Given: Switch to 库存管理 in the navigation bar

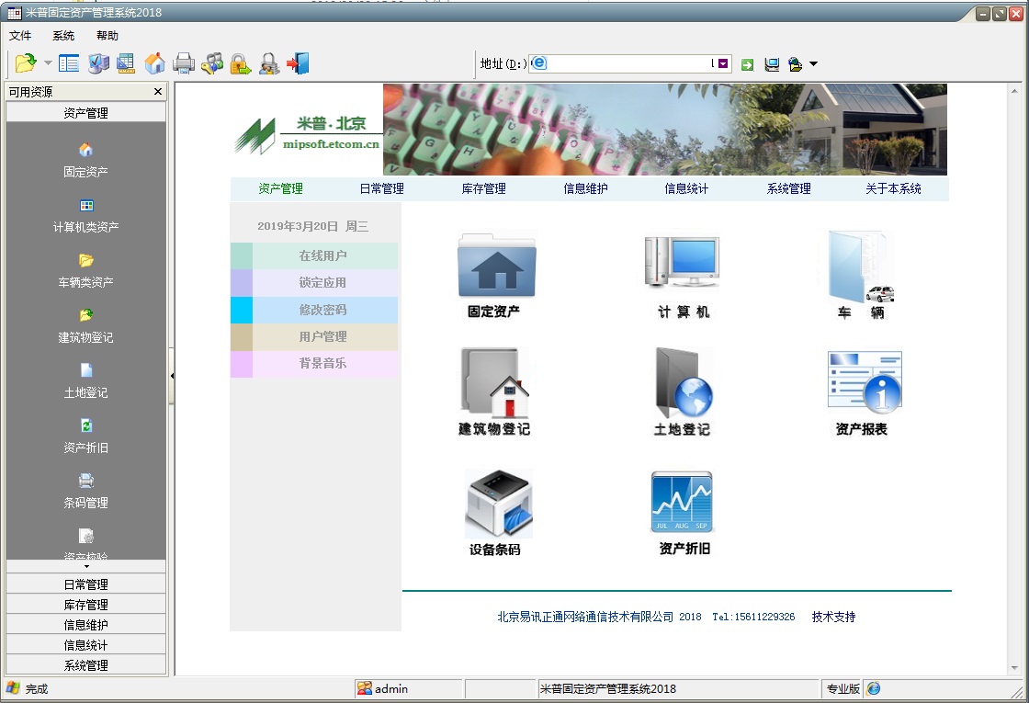Looking at the screenshot, I should [x=483, y=188].
